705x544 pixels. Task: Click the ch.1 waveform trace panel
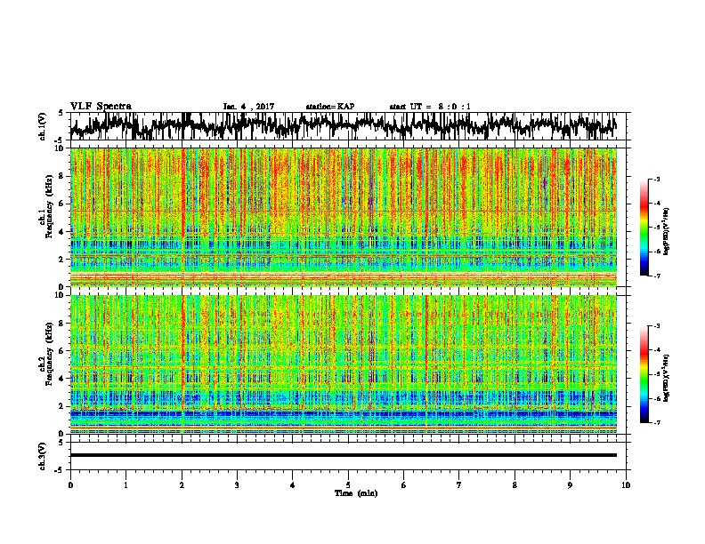pyautogui.click(x=347, y=126)
